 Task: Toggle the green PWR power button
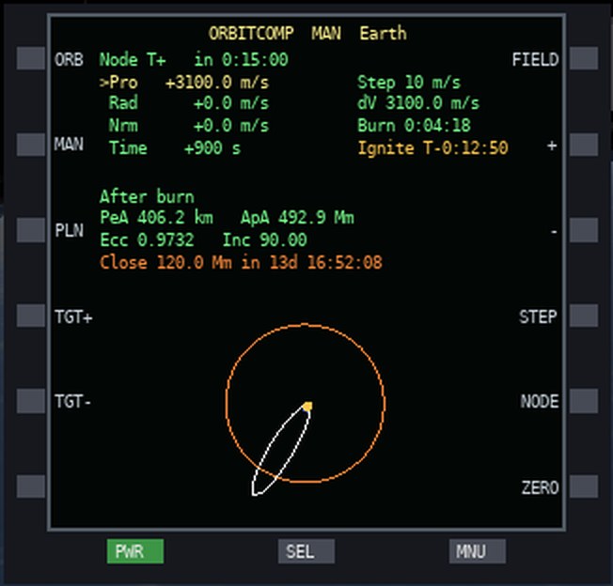point(135,551)
